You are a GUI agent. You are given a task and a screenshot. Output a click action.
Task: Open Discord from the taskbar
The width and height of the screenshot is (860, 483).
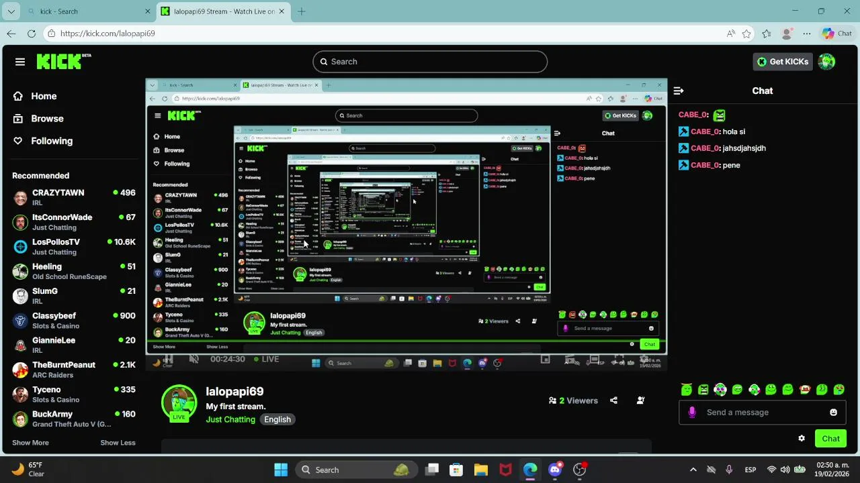point(555,470)
